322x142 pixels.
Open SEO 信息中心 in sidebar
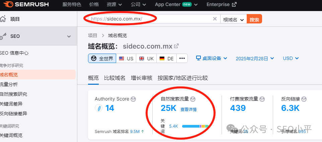tap(14, 53)
